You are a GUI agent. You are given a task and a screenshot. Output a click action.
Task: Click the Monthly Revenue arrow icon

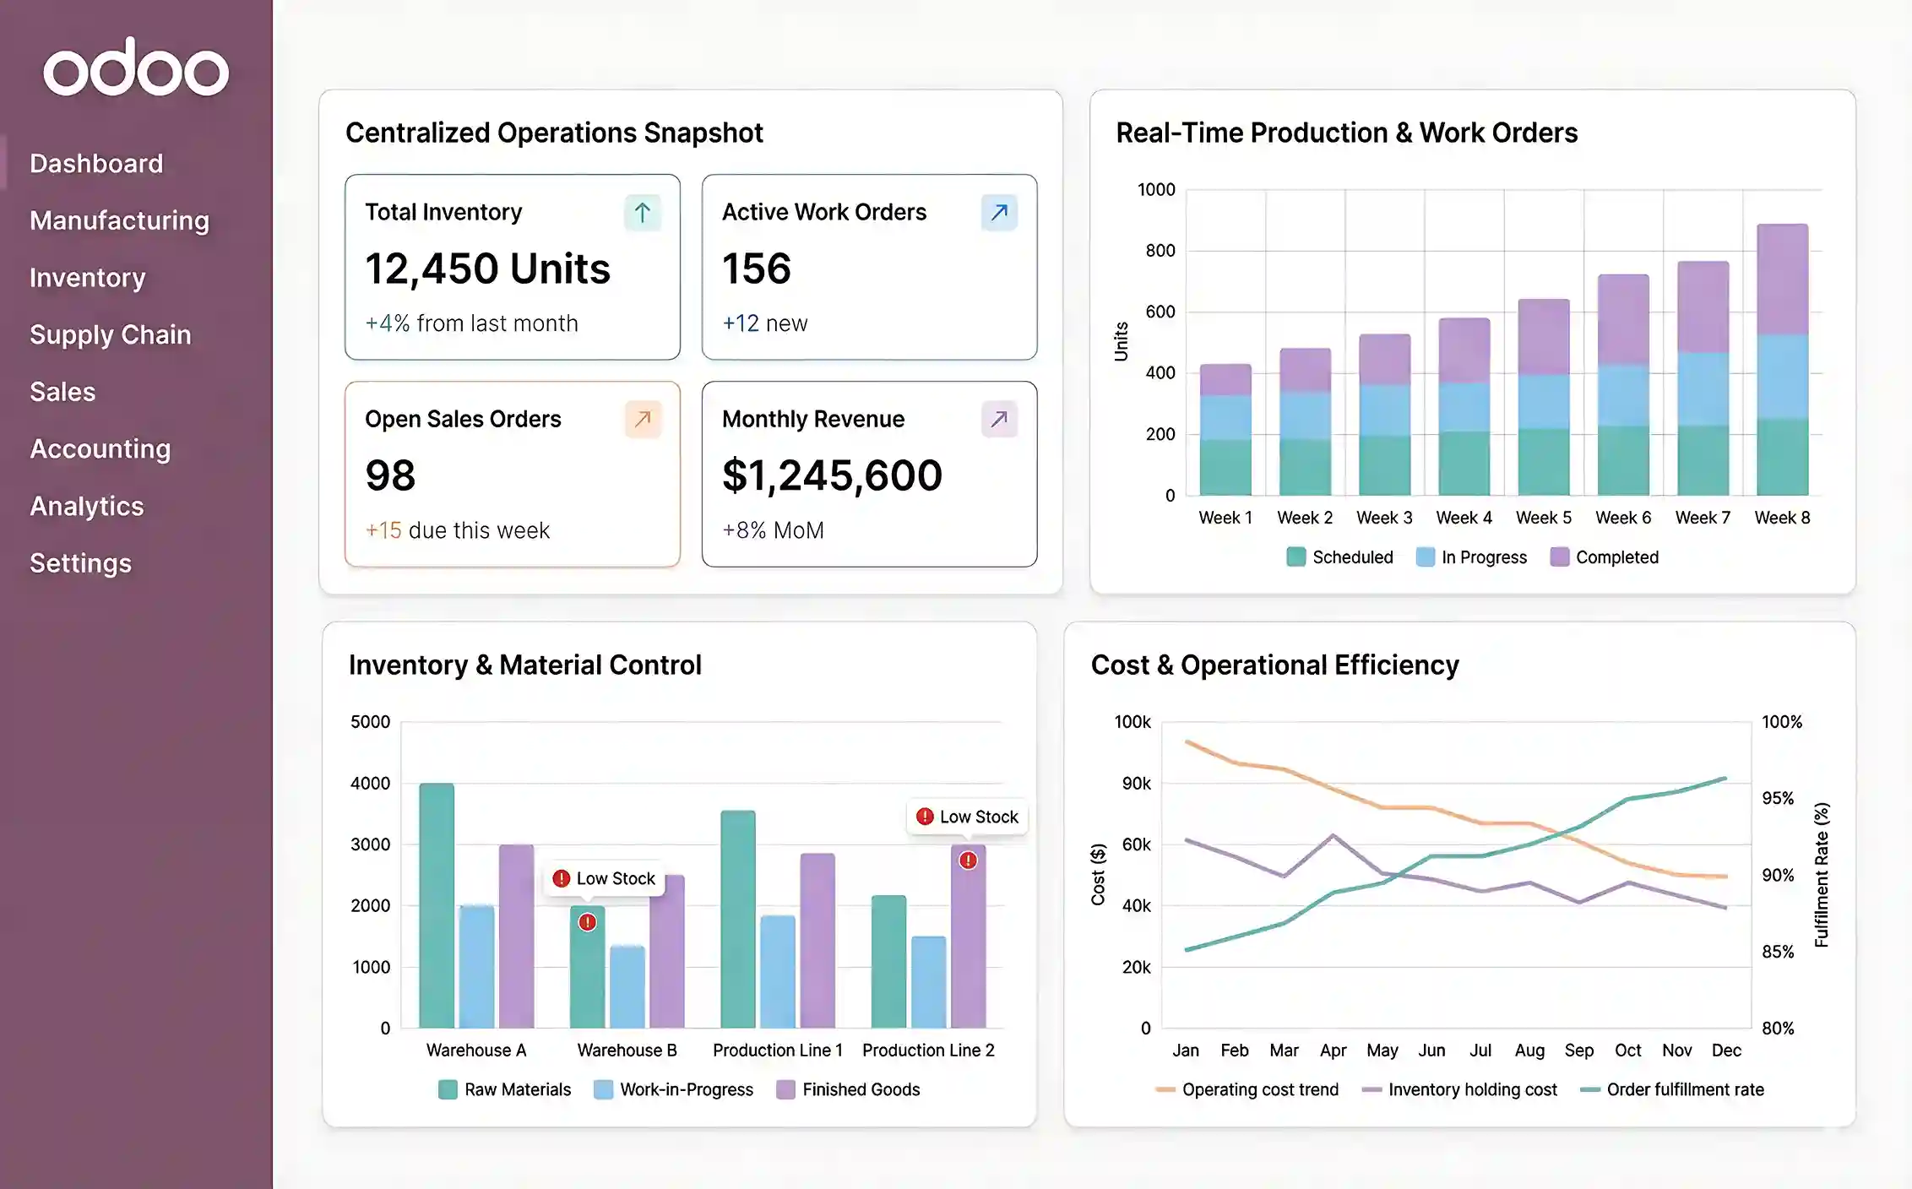(x=1000, y=419)
